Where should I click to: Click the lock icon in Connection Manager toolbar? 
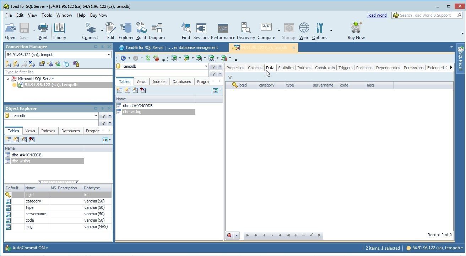76,64
